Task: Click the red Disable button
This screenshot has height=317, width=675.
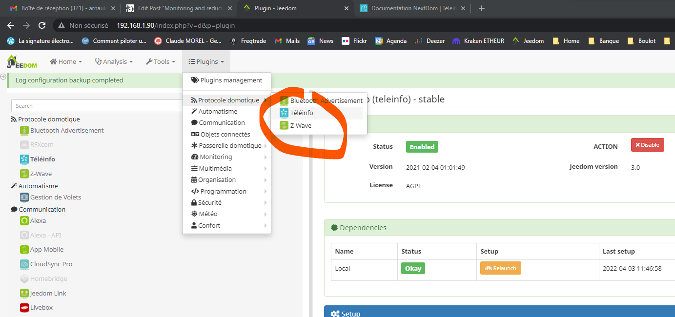Action: [x=648, y=145]
